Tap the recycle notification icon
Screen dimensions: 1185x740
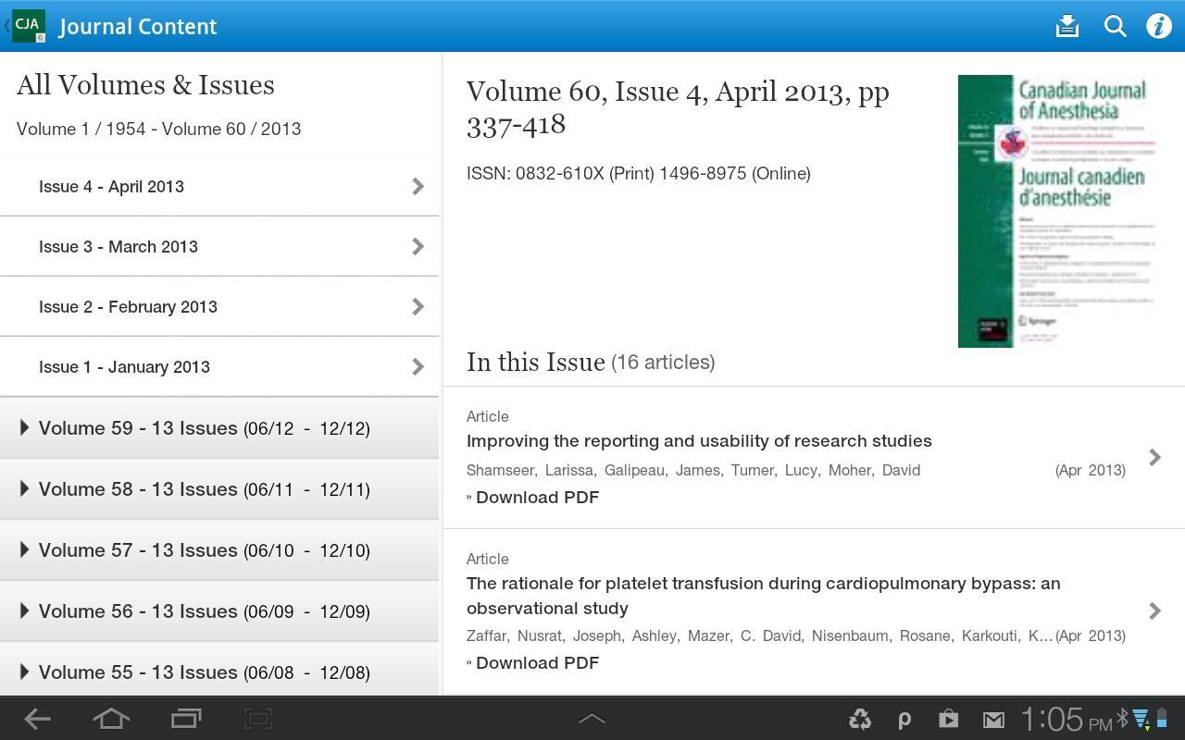click(x=860, y=720)
